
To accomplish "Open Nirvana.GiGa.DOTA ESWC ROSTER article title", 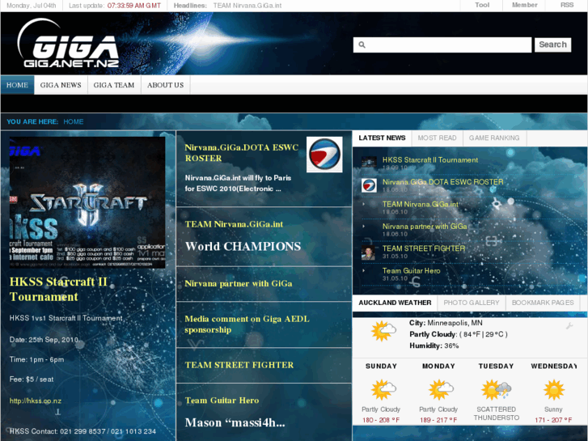I will [242, 153].
